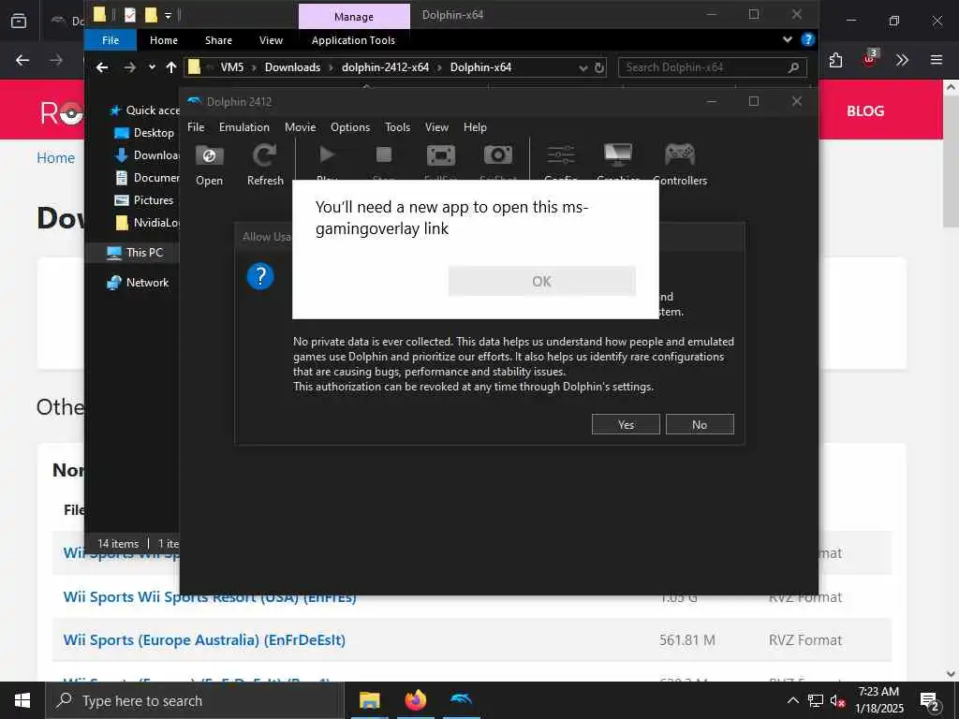Screen dimensions: 959x719
Task: Click Explorer's Up one level arrow
Action: [x=171, y=67]
